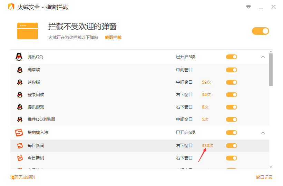
Task: Select the 迷你版 rule label
Action: (x=34, y=82)
